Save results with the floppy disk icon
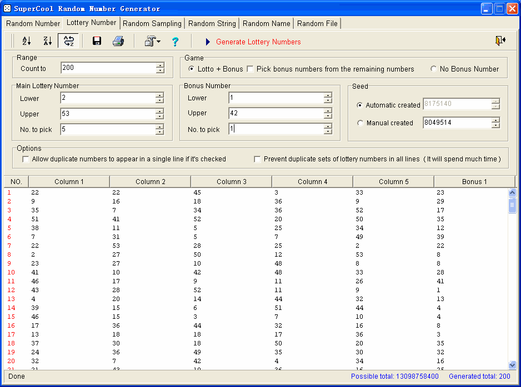 (97, 41)
